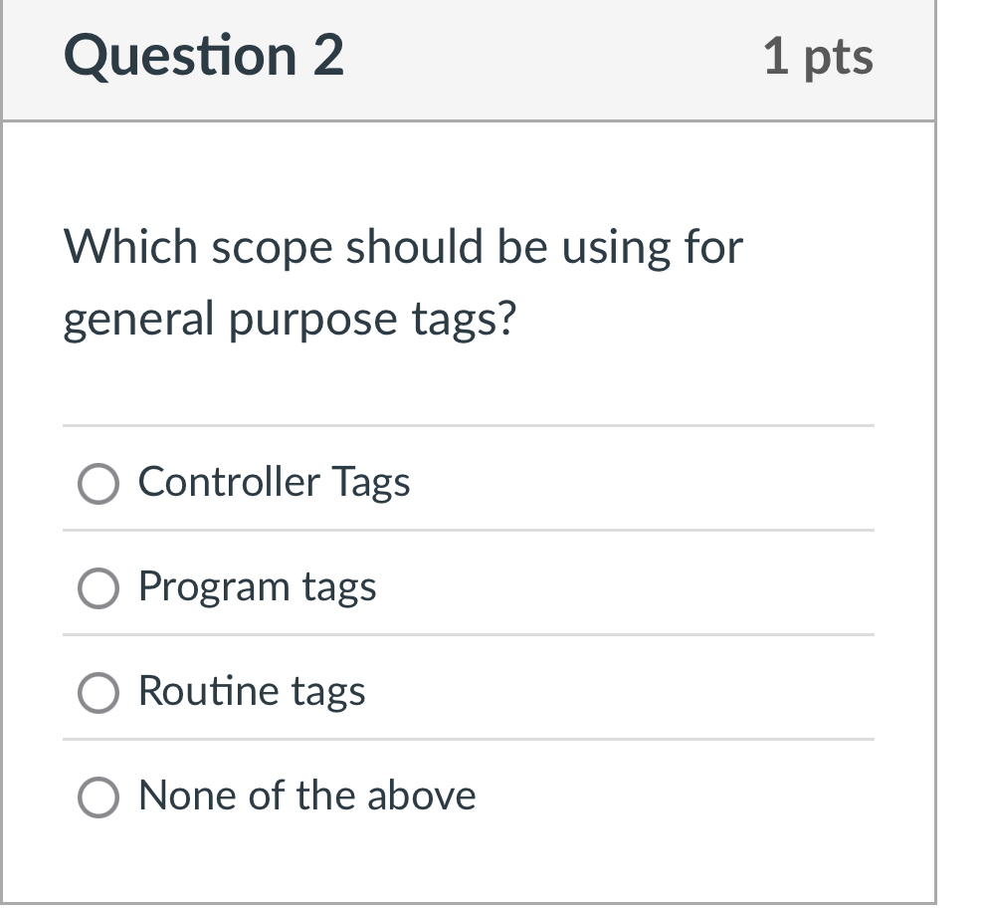This screenshot has width=984, height=908.
Task: Click the Controller Tags answer label
Action: (x=273, y=484)
